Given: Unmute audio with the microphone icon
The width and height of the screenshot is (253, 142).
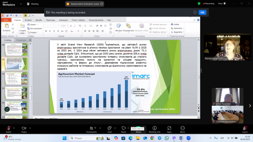Looking at the screenshot, I should click(9, 129).
